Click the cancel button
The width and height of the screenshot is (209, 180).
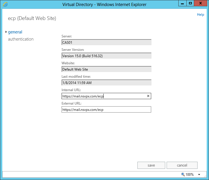tap(182, 165)
